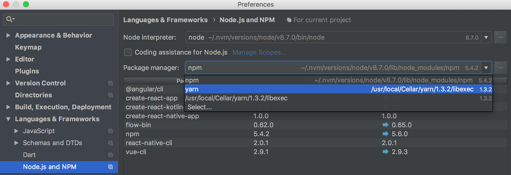Click browse button next to Package manager
Image resolution: width=511 pixels, height=175 pixels.
[501, 68]
